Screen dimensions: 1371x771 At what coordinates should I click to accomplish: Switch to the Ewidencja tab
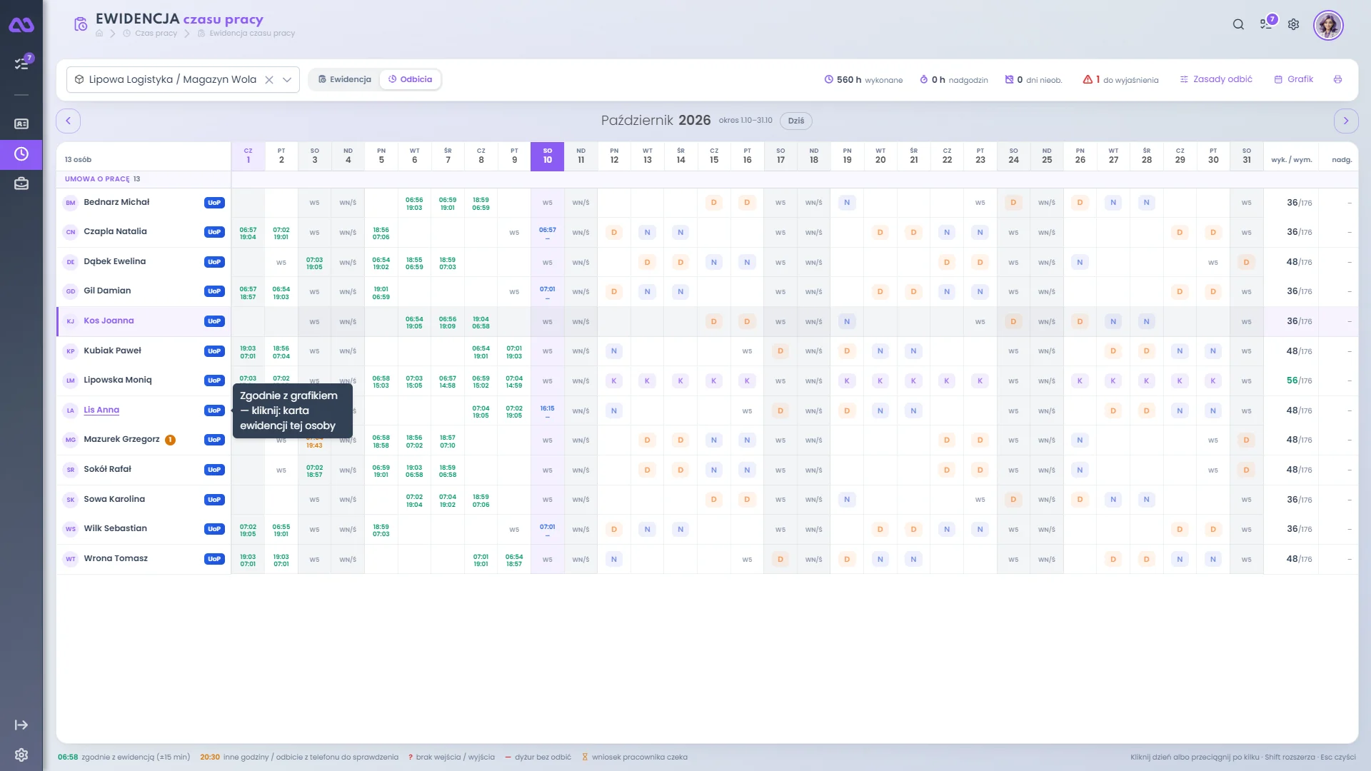click(x=345, y=79)
